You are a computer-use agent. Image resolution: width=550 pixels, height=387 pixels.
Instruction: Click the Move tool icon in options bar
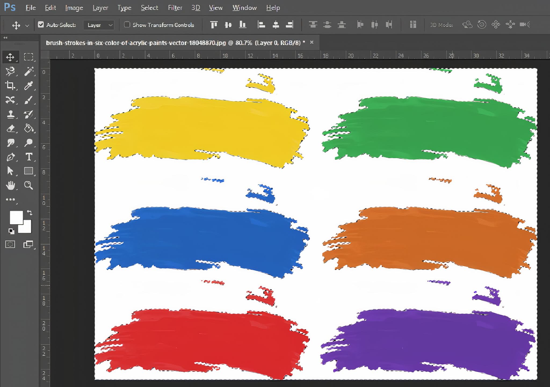pos(16,25)
